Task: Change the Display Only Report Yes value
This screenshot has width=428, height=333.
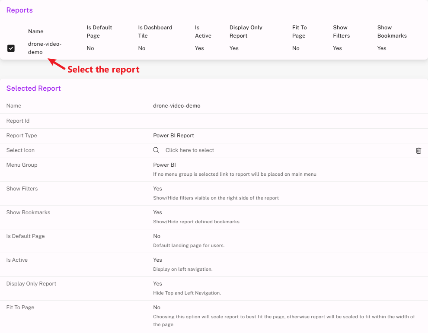Action: [x=157, y=284]
